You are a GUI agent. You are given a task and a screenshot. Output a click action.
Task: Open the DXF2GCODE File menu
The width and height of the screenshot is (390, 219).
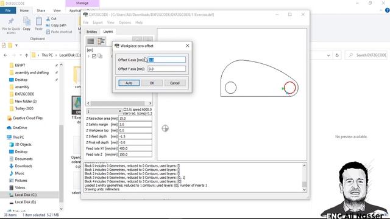[86, 23]
